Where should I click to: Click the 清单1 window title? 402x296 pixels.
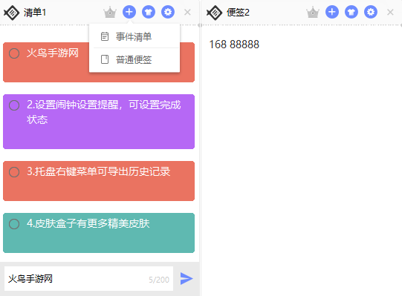35,13
